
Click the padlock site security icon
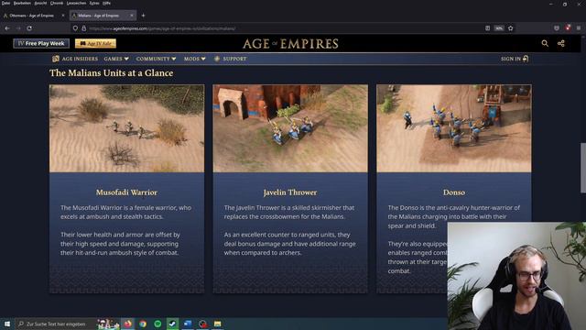pos(83,28)
